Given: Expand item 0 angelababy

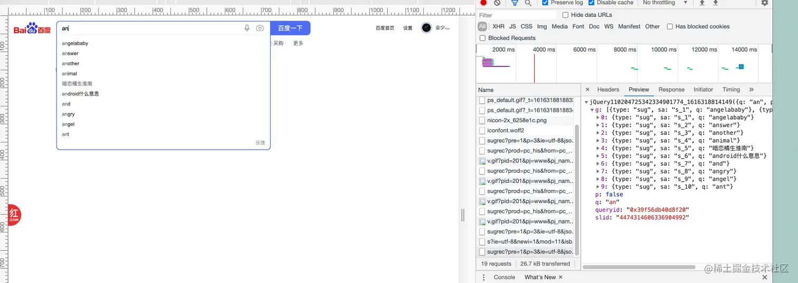Looking at the screenshot, I should [x=598, y=118].
